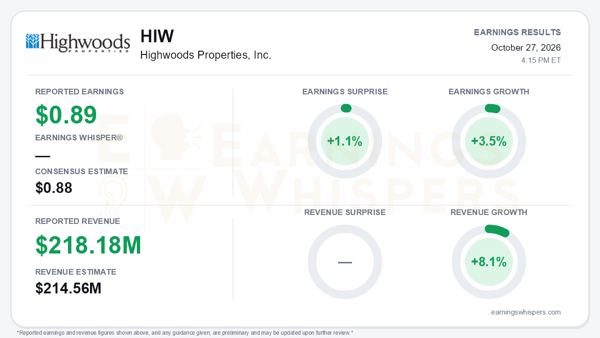Click the EARNINGS RESULTS heading
This screenshot has height=338, width=600.
pos(517,32)
